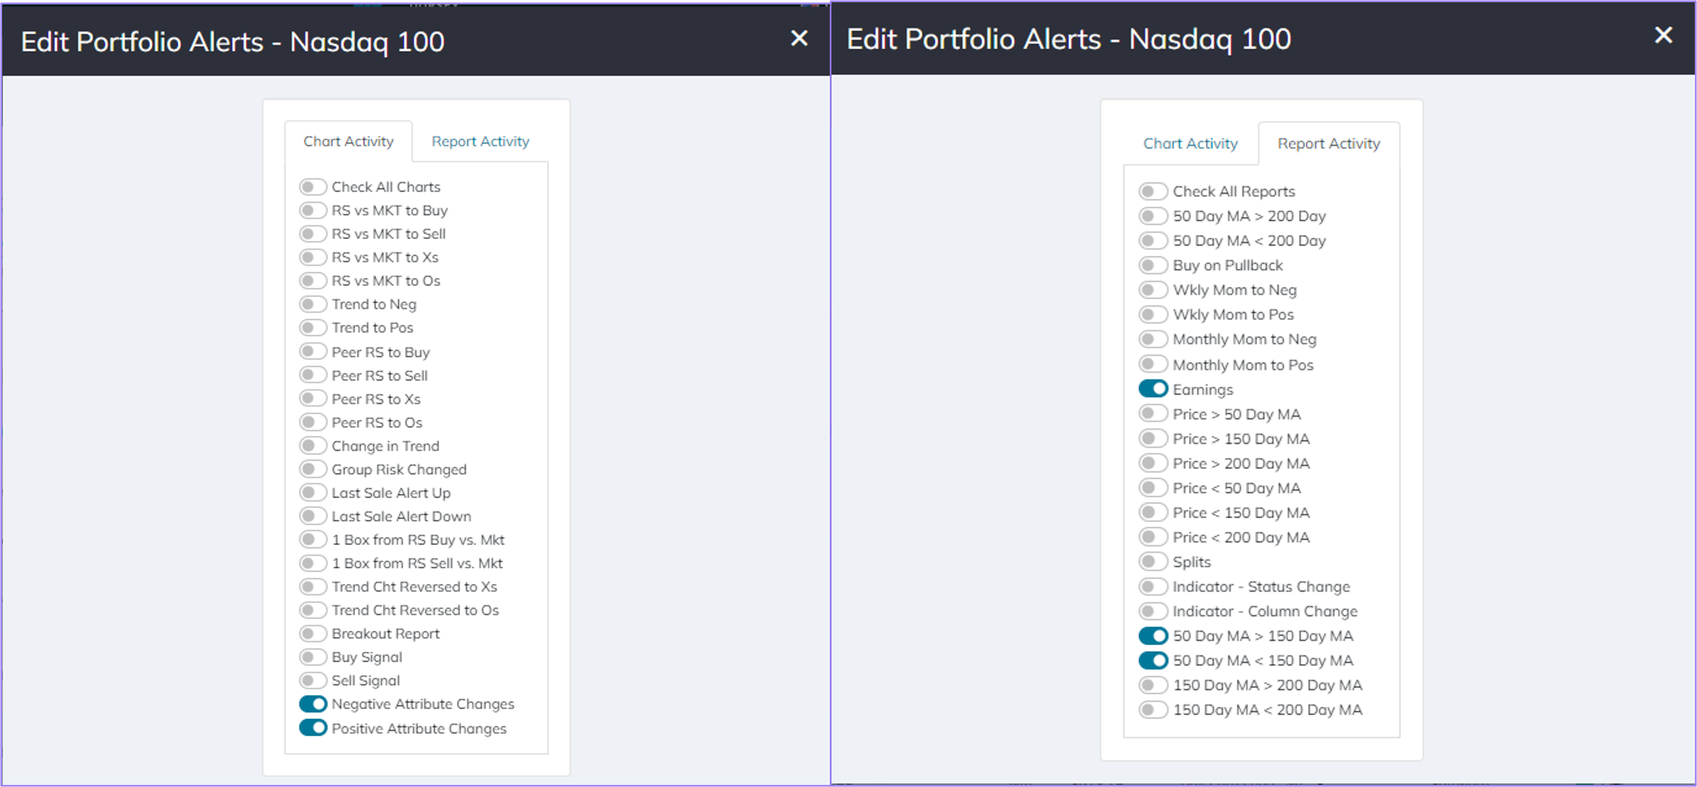Toggle the Peer RS to Sell alert
The width and height of the screenshot is (1697, 787).
click(x=314, y=375)
